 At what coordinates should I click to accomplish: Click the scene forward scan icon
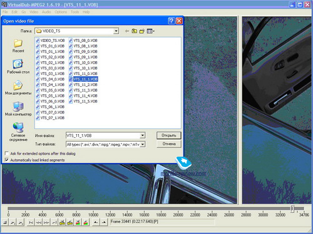86,223
